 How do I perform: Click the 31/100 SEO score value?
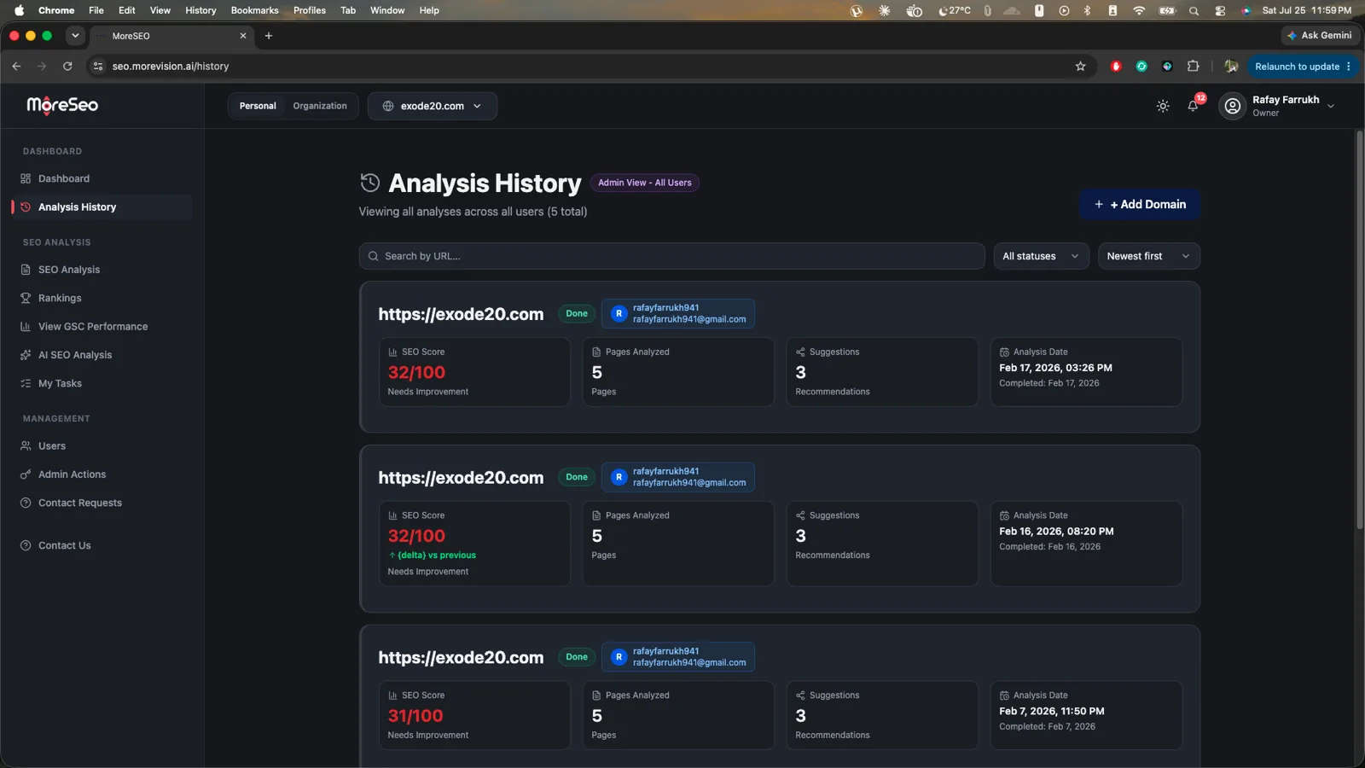tap(415, 716)
